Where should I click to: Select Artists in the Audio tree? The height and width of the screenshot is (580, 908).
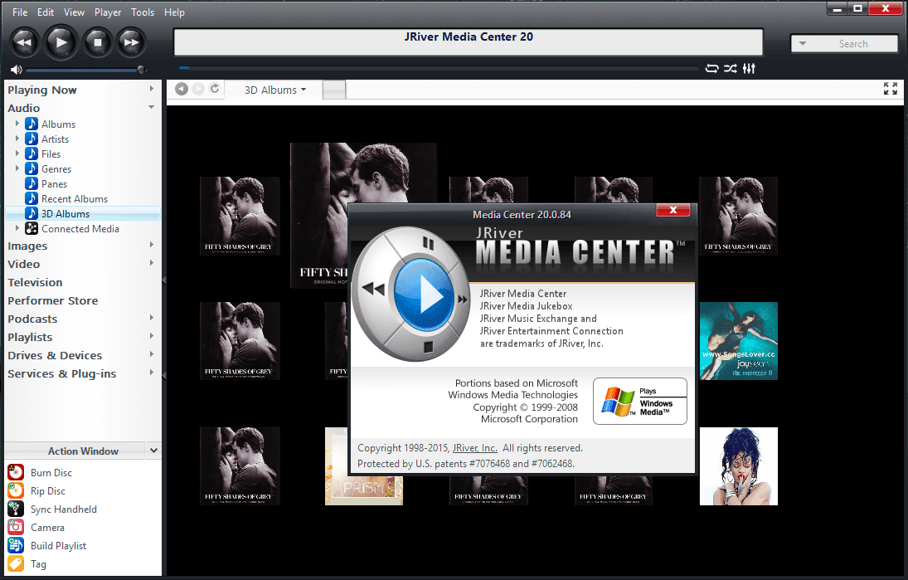[55, 139]
